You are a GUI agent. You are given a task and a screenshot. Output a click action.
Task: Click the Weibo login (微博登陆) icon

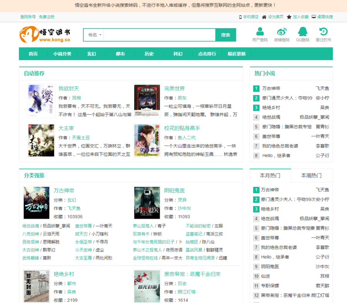281,32
